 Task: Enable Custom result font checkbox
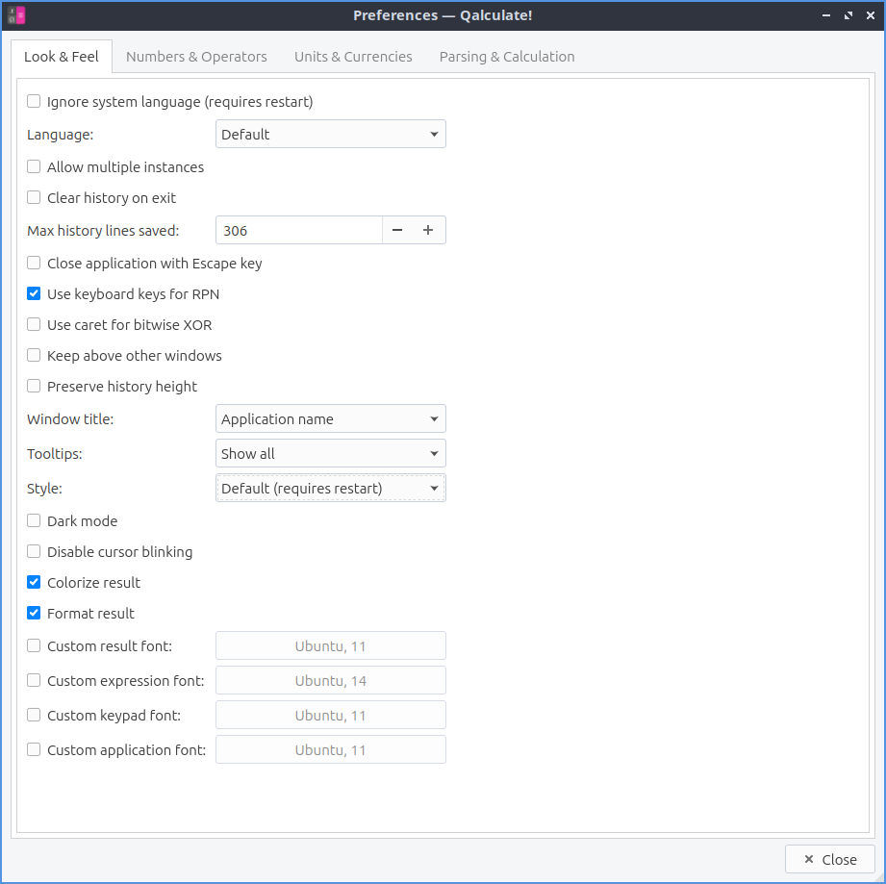pos(35,646)
